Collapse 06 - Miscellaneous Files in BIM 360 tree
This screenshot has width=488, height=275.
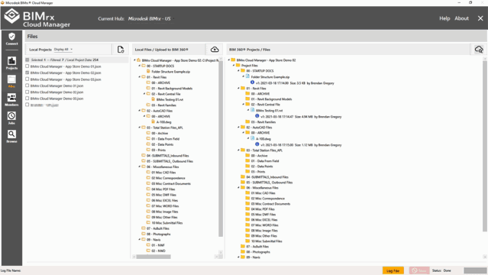238,187
